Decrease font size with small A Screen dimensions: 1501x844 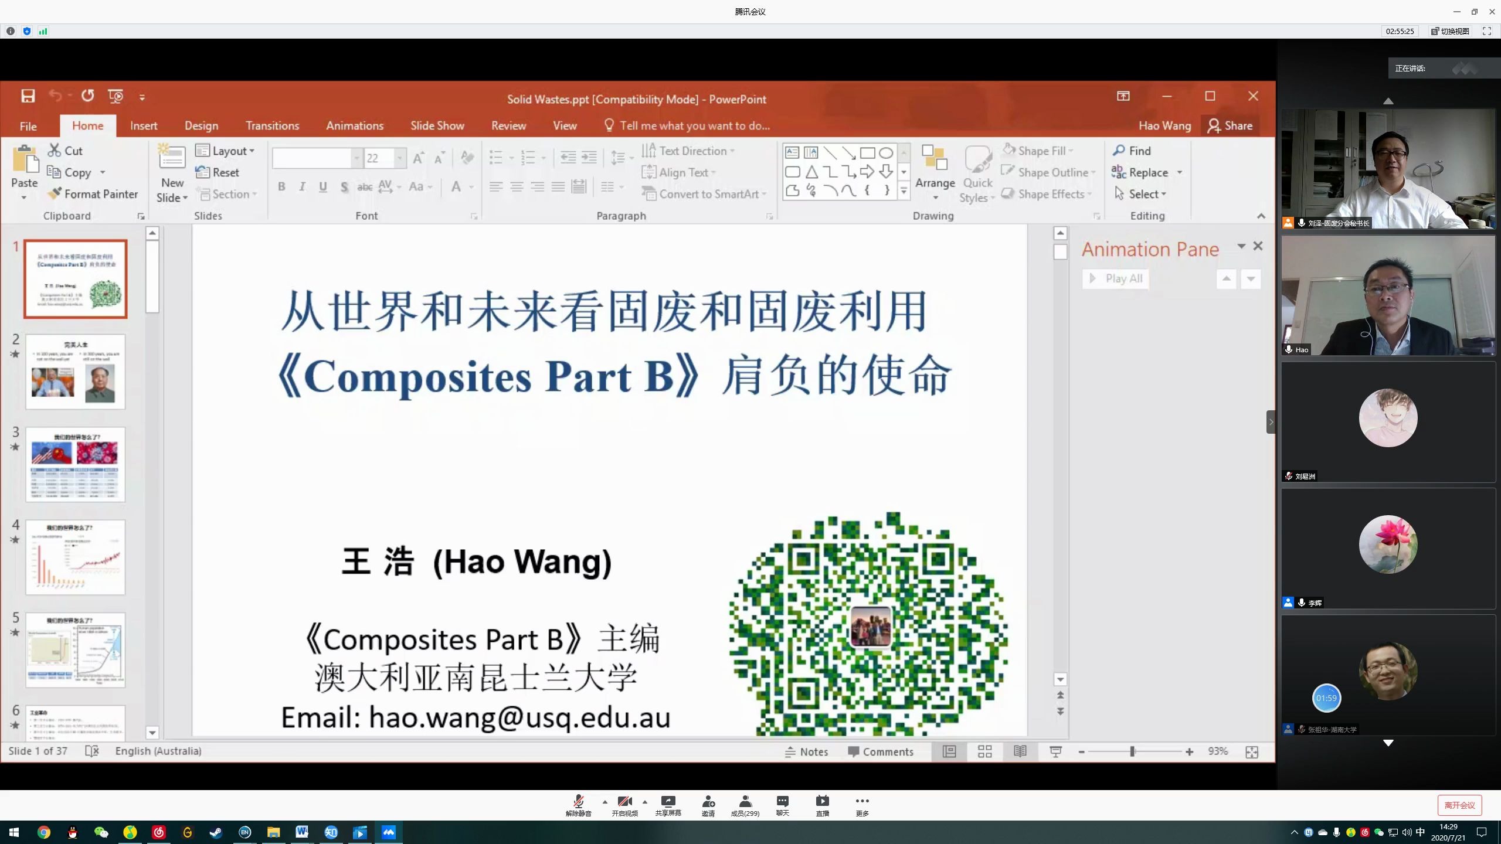click(440, 157)
